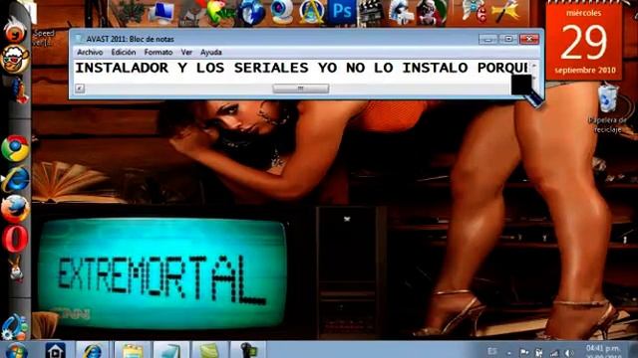Click the ES language indicator in taskbar

coord(492,351)
